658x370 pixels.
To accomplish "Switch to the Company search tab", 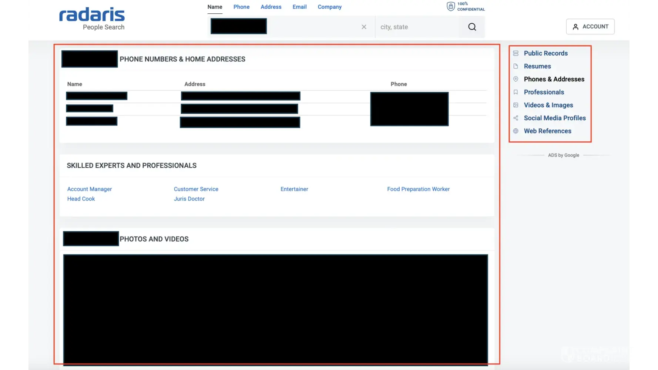I will tap(329, 7).
